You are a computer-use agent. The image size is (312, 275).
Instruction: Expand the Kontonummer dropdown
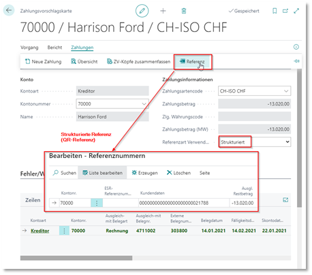[144, 103]
